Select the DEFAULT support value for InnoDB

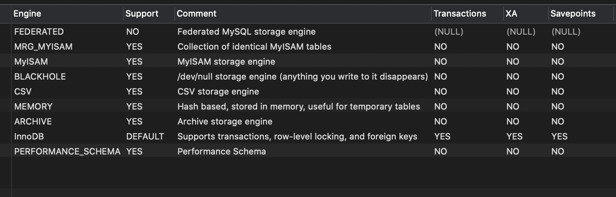click(x=145, y=136)
